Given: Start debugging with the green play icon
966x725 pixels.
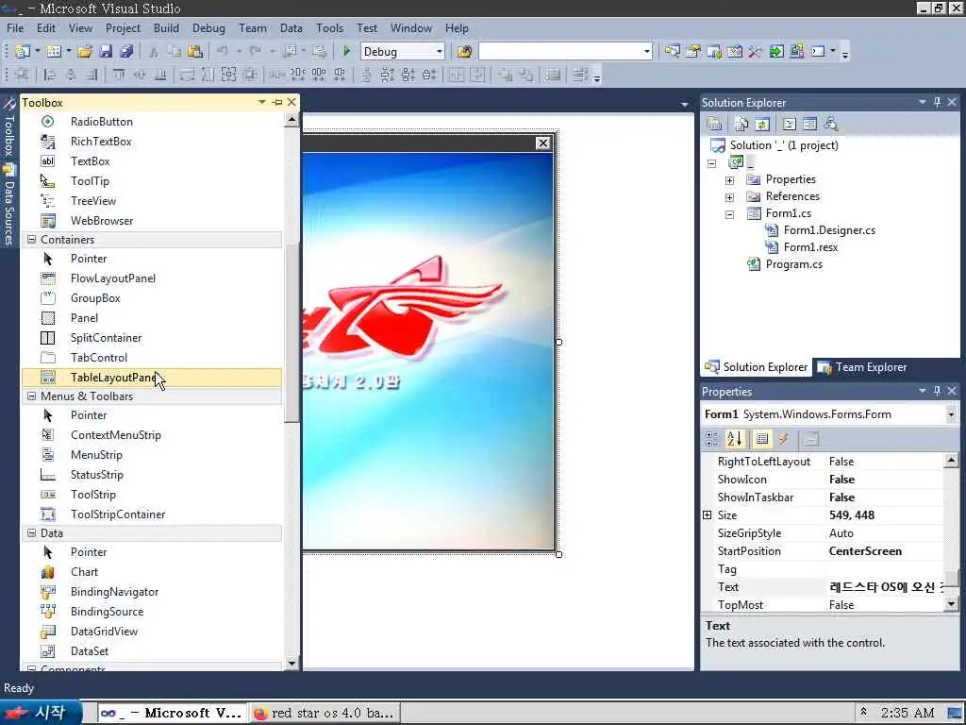Looking at the screenshot, I should (x=346, y=52).
